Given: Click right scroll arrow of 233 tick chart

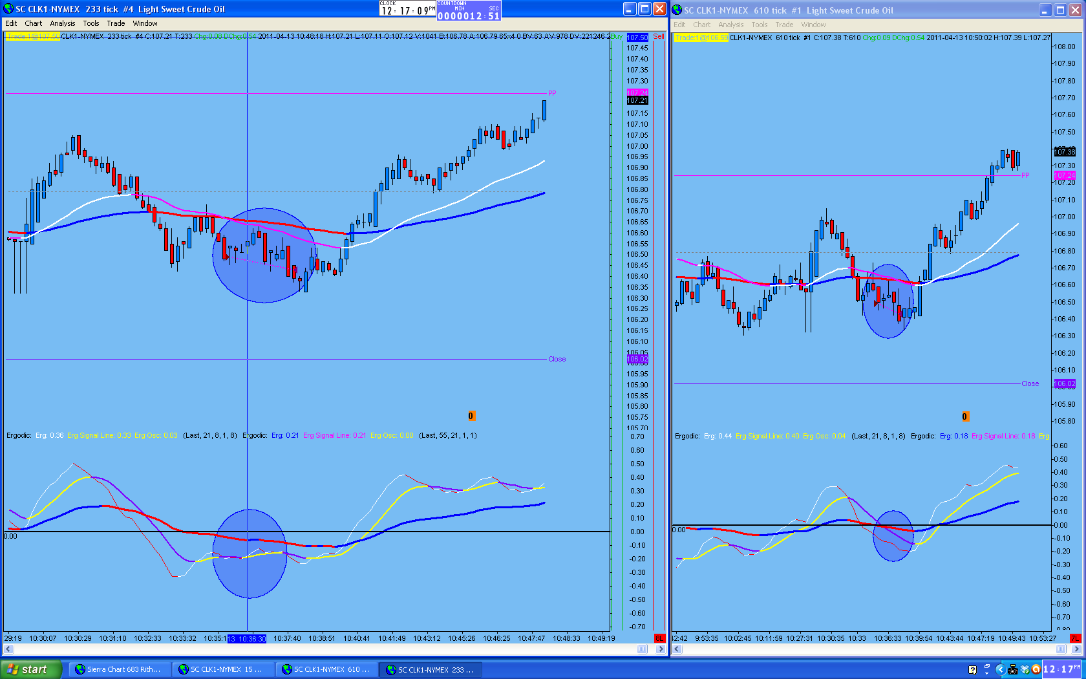Looking at the screenshot, I should pos(660,649).
